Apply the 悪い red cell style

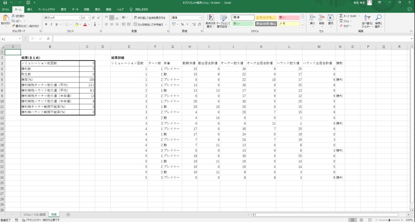(x=289, y=18)
